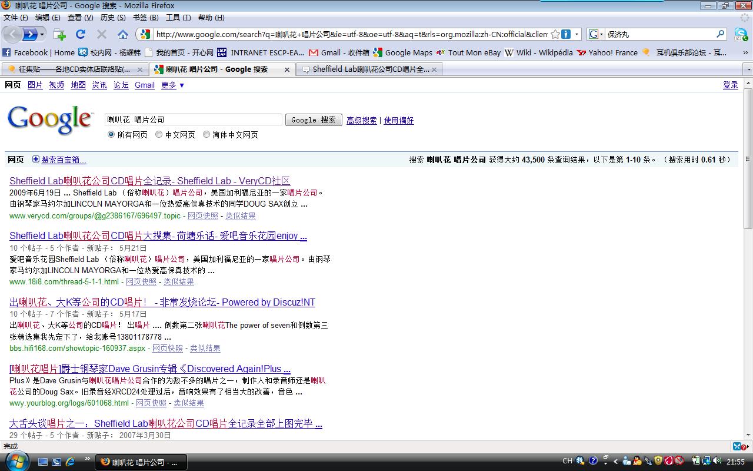Open the 编辑 (E) menu
The height and width of the screenshot is (471, 753).
point(48,18)
